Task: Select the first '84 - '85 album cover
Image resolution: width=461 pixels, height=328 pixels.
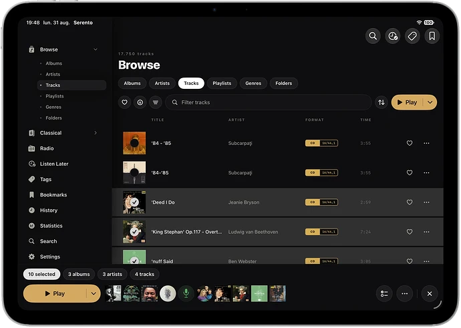Action: 134,143
